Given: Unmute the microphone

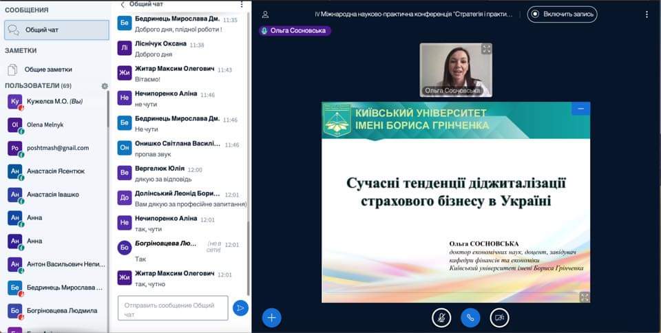Looking at the screenshot, I should [x=441, y=317].
